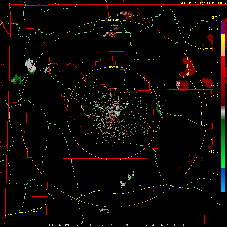Viewport: 227px width, 227px height.
Task: Click the 107.8 velocity scale value
Action: [214, 28]
